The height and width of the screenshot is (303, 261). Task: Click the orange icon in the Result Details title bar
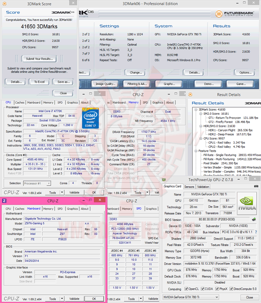click(x=190, y=94)
